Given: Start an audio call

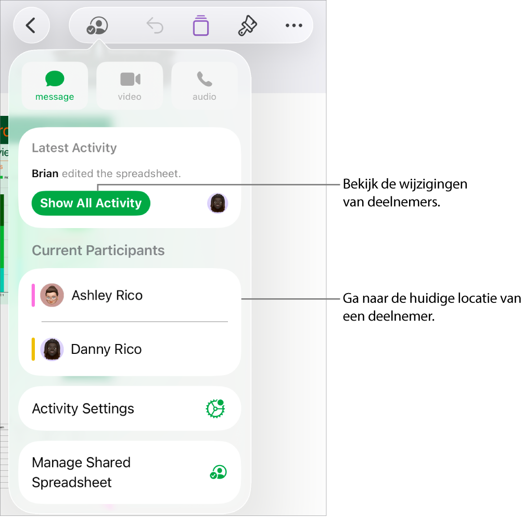Looking at the screenshot, I should tap(205, 86).
